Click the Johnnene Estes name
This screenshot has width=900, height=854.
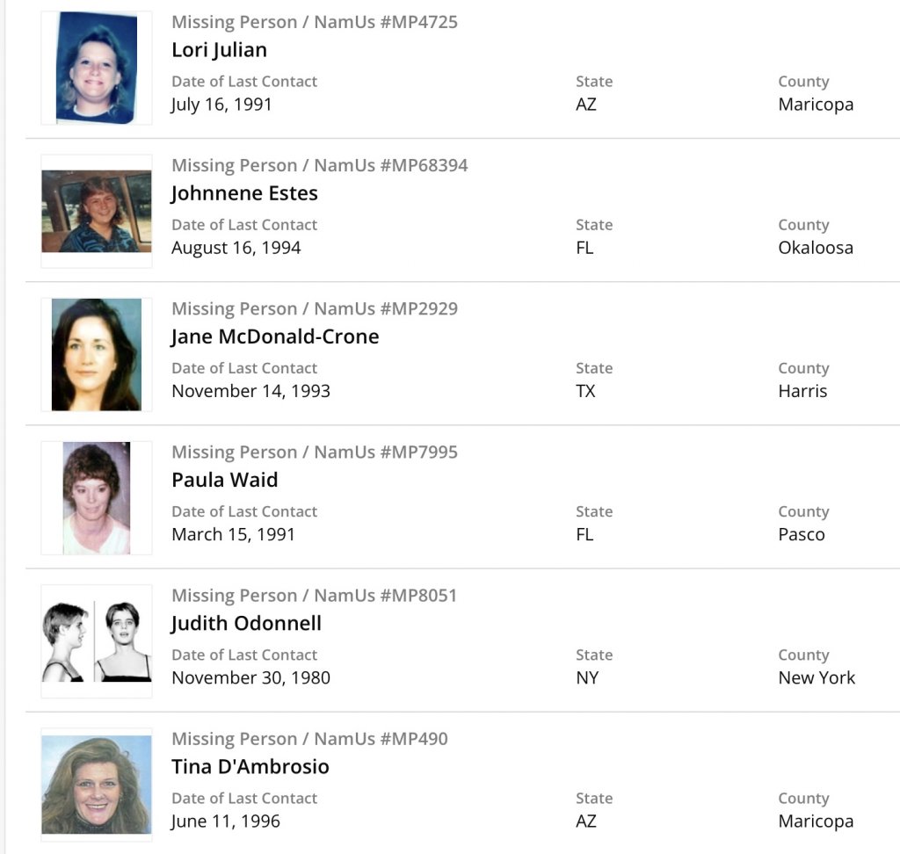pyautogui.click(x=244, y=192)
